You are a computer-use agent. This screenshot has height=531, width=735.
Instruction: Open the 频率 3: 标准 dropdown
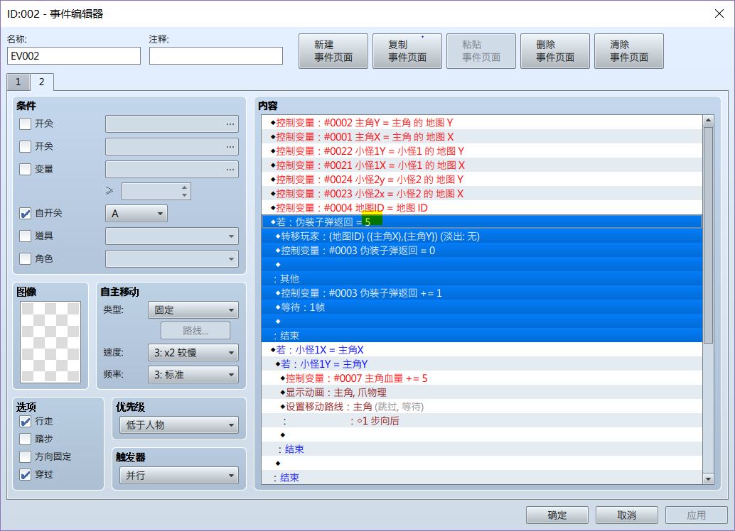pos(193,375)
